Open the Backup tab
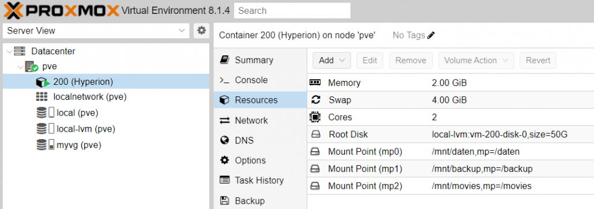Screen dimensions: 594x209 click(x=260, y=201)
